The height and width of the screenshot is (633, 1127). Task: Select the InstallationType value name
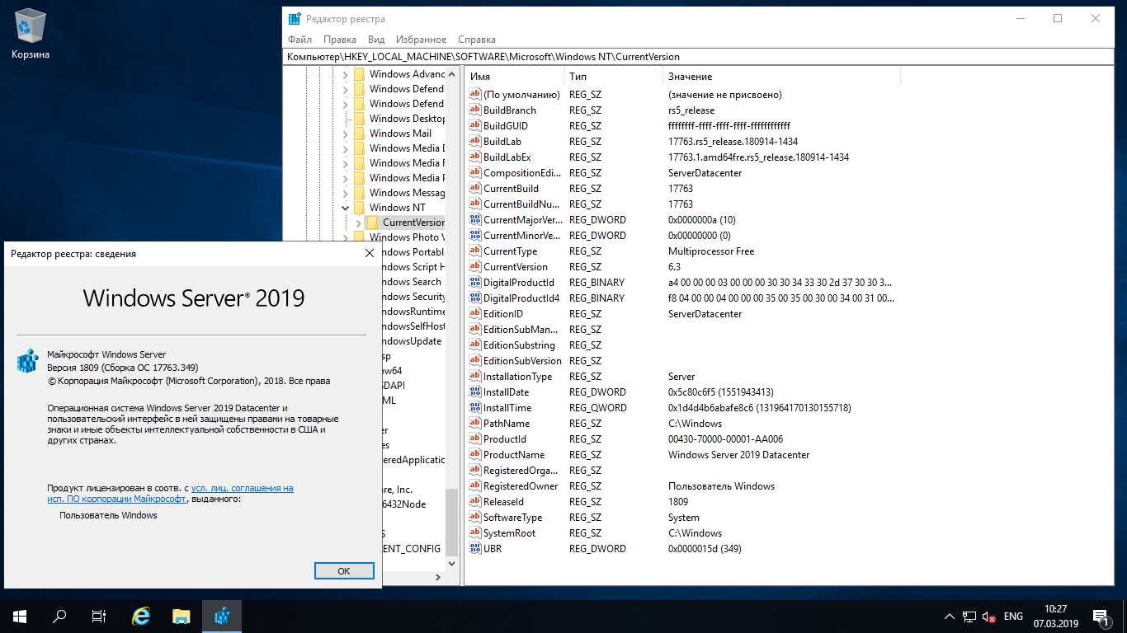point(517,377)
